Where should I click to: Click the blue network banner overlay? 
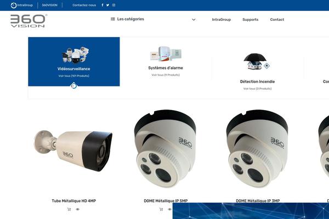(x=251, y=211)
